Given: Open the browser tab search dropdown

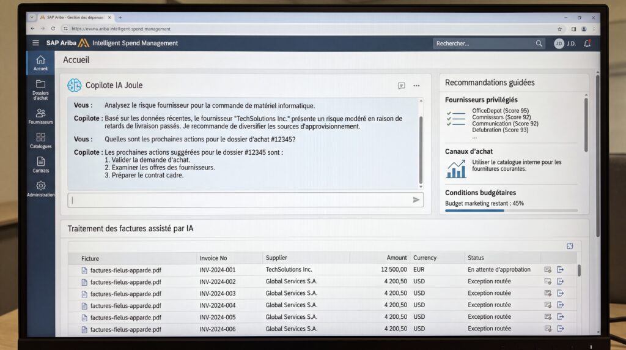Looking at the screenshot, I should coord(32,17).
